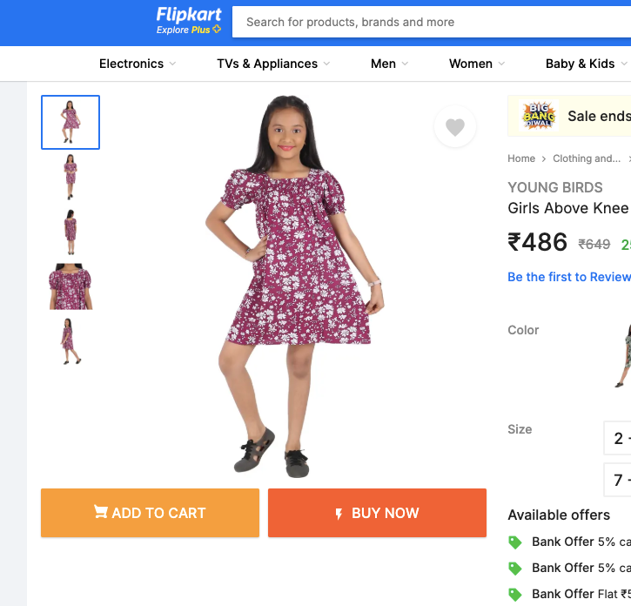The width and height of the screenshot is (631, 606).
Task: Click the third Bank Offer green tag icon
Action: (x=515, y=594)
